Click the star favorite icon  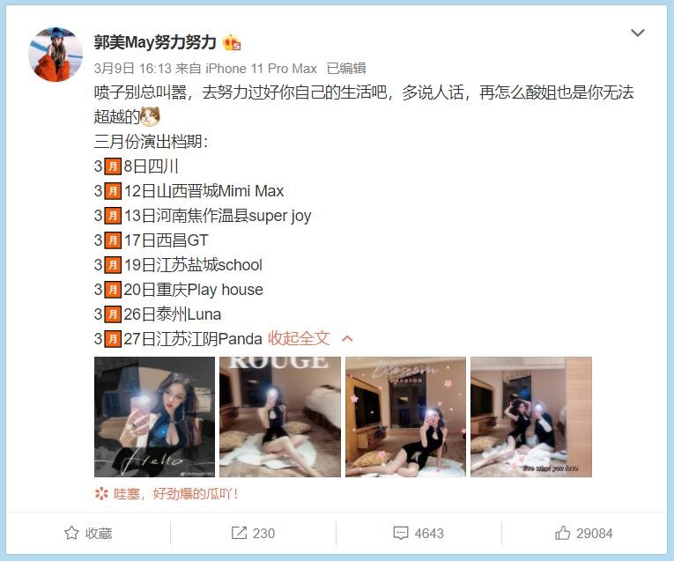pyautogui.click(x=71, y=533)
